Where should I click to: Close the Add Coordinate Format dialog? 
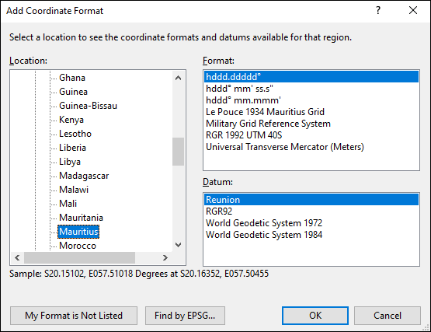413,10
